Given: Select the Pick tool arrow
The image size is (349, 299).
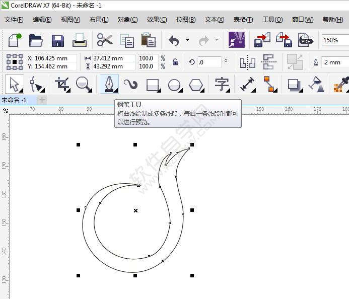Looking at the screenshot, I should [x=14, y=84].
